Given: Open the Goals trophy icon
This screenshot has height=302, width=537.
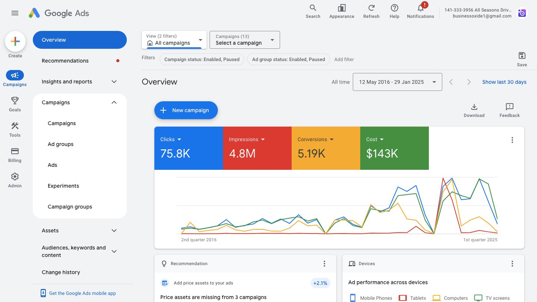Looking at the screenshot, I should pos(15,104).
